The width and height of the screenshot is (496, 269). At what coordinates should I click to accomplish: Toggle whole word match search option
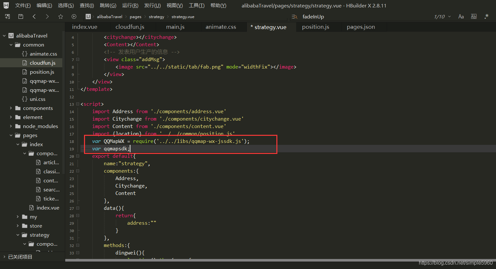pyautogui.click(x=474, y=16)
